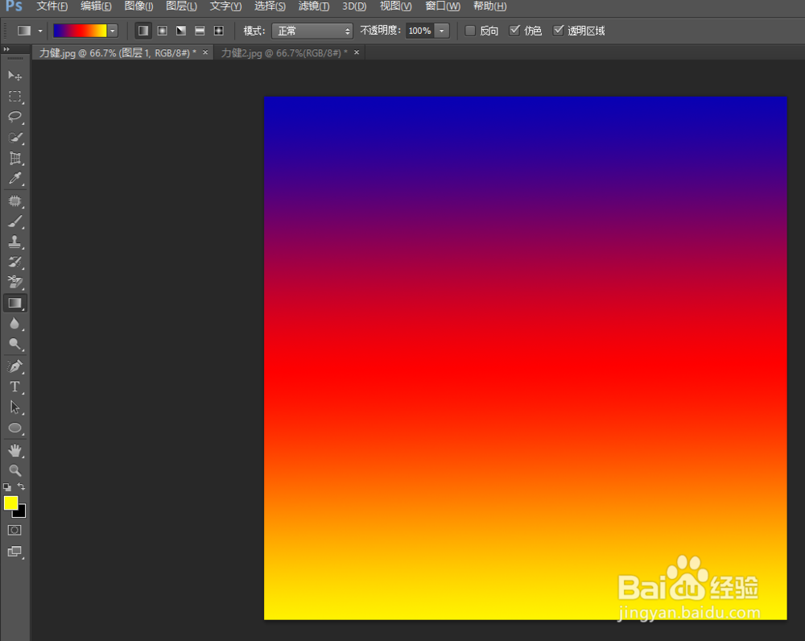The height and width of the screenshot is (641, 805).
Task: Open the 窗口(W) menu
Action: 443,6
